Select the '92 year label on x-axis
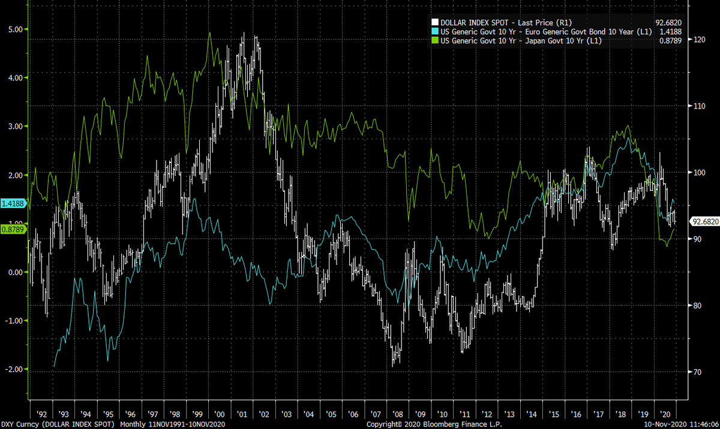720x429 pixels. click(x=43, y=413)
